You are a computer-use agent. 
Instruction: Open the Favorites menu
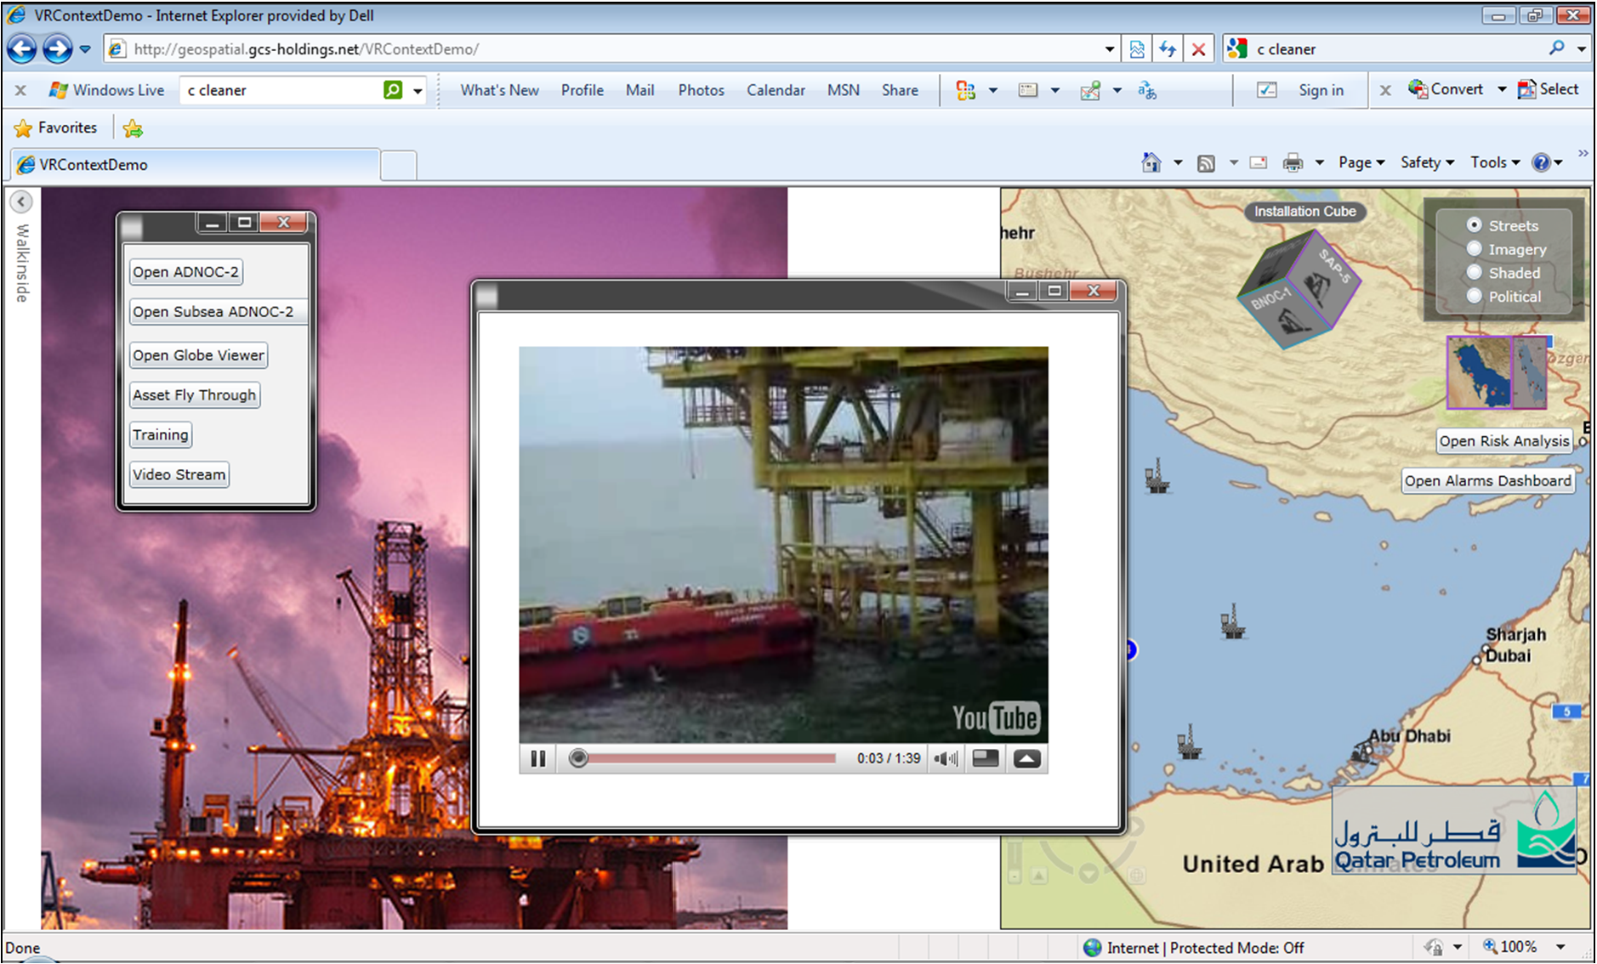click(56, 128)
